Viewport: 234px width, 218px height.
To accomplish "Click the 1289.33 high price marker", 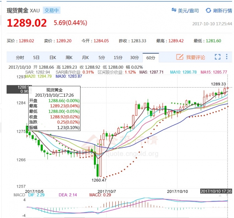I will click(x=218, y=84).
